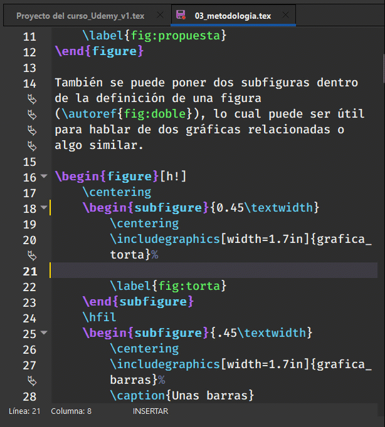This screenshot has height=427, width=385.
Task: Select the 03_metodologia.tex tab
Action: [232, 16]
